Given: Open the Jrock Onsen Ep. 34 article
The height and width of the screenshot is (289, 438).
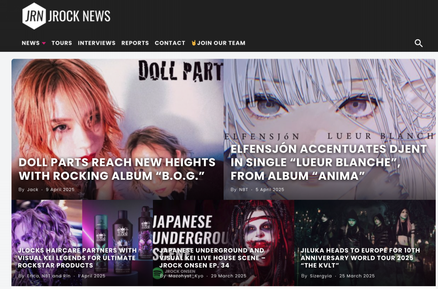Looking at the screenshot, I should pos(212,258).
